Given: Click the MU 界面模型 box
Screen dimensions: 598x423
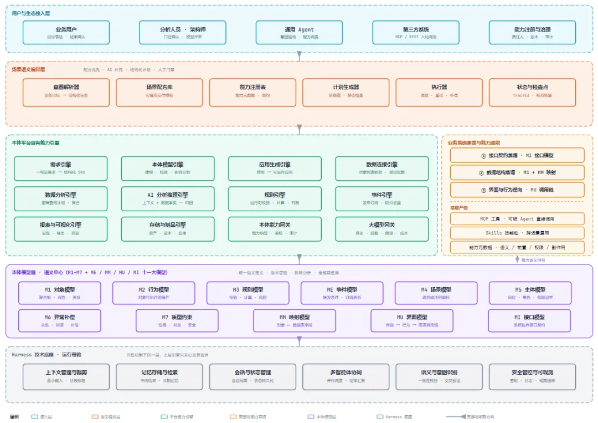Looking at the screenshot, I should (x=412, y=320).
